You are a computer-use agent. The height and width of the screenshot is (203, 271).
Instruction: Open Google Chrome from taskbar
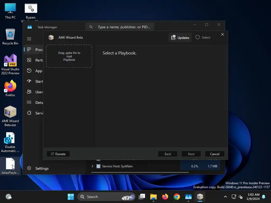tap(177, 197)
